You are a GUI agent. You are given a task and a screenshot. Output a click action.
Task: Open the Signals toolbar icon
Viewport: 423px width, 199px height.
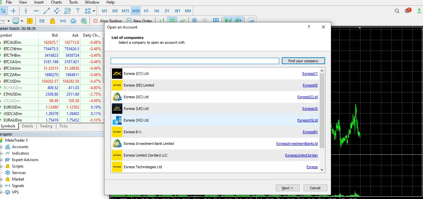[x=63, y=21]
